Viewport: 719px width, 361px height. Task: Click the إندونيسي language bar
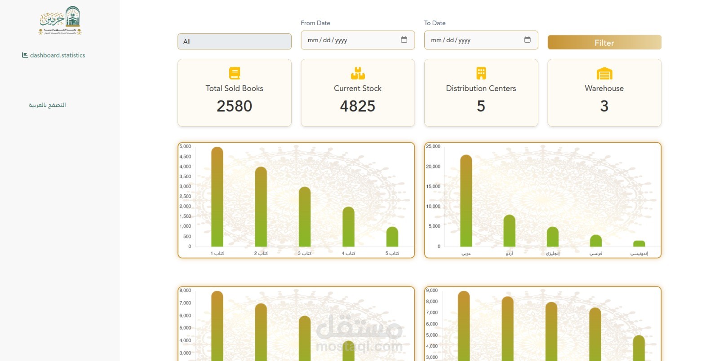click(x=639, y=244)
